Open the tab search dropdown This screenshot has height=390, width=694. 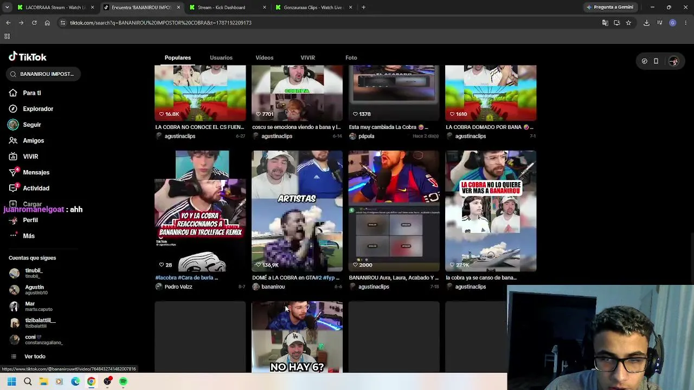click(x=8, y=8)
